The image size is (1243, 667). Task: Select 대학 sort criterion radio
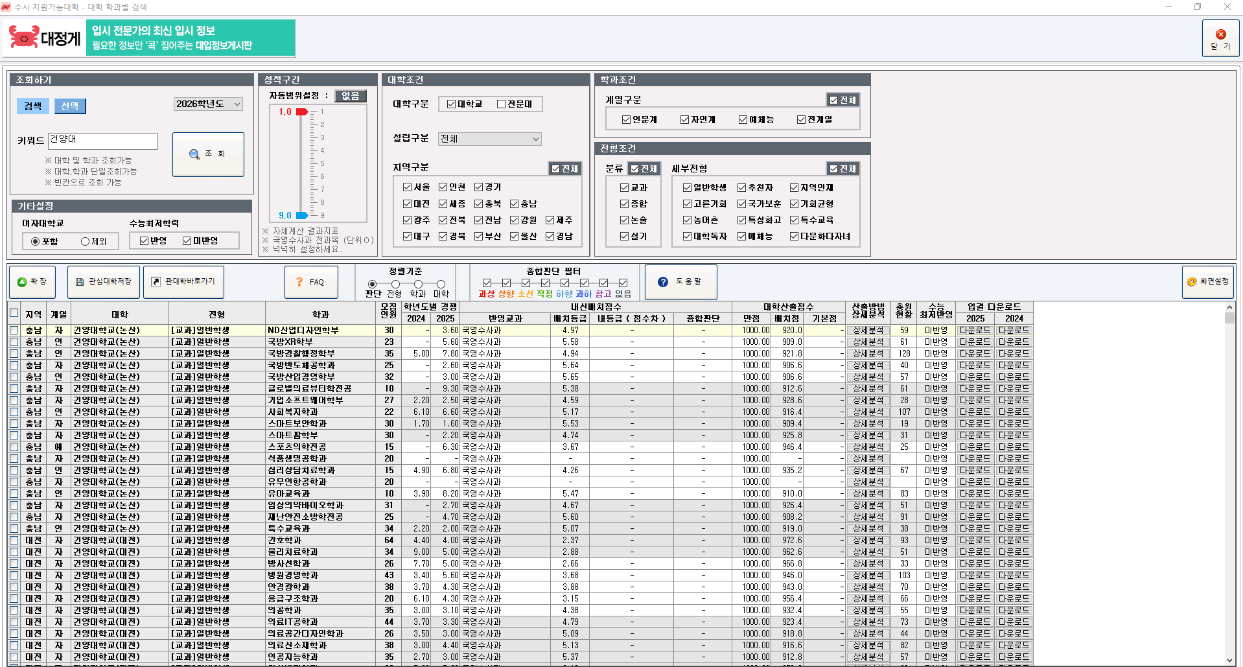click(x=441, y=284)
